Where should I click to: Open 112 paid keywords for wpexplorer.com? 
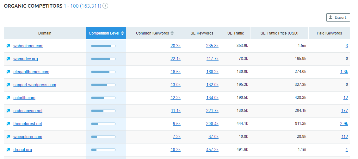pyautogui.click(x=344, y=137)
